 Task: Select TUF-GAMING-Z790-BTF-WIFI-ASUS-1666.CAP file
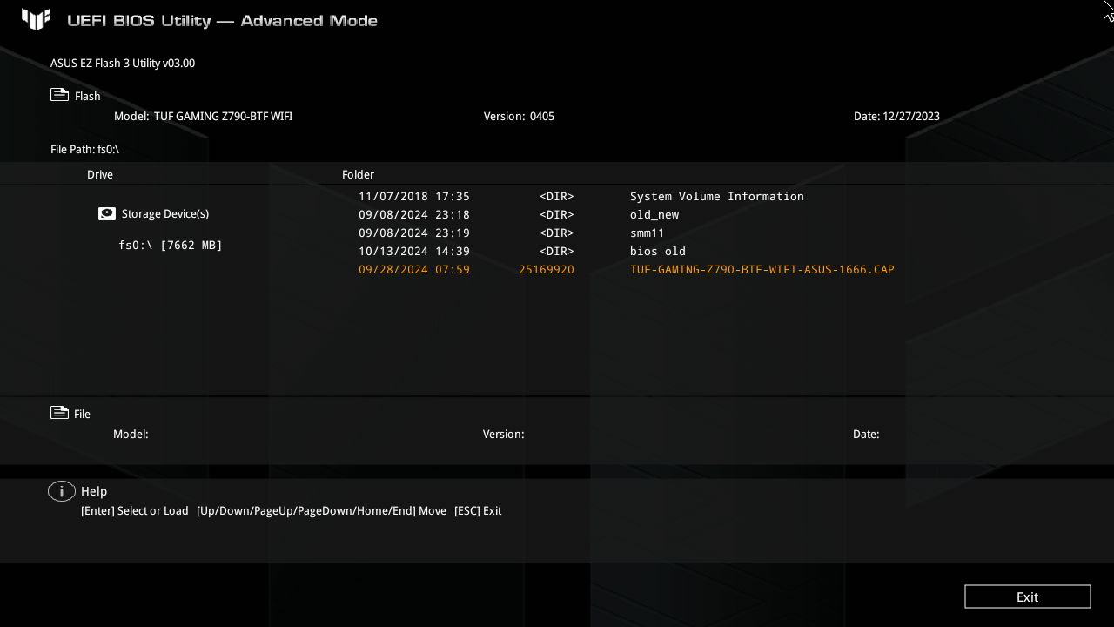[x=762, y=269]
